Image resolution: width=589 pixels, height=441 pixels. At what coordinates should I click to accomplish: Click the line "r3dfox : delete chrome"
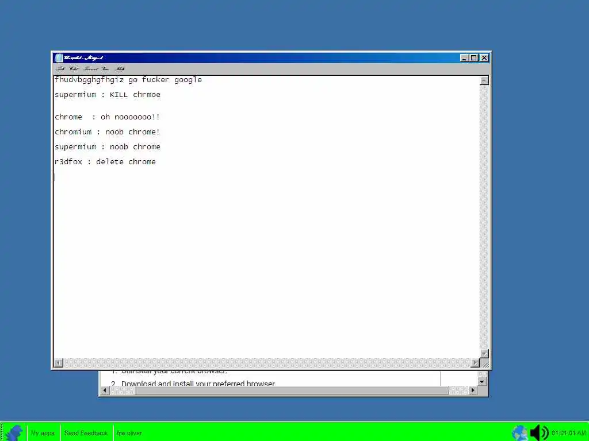tap(105, 161)
